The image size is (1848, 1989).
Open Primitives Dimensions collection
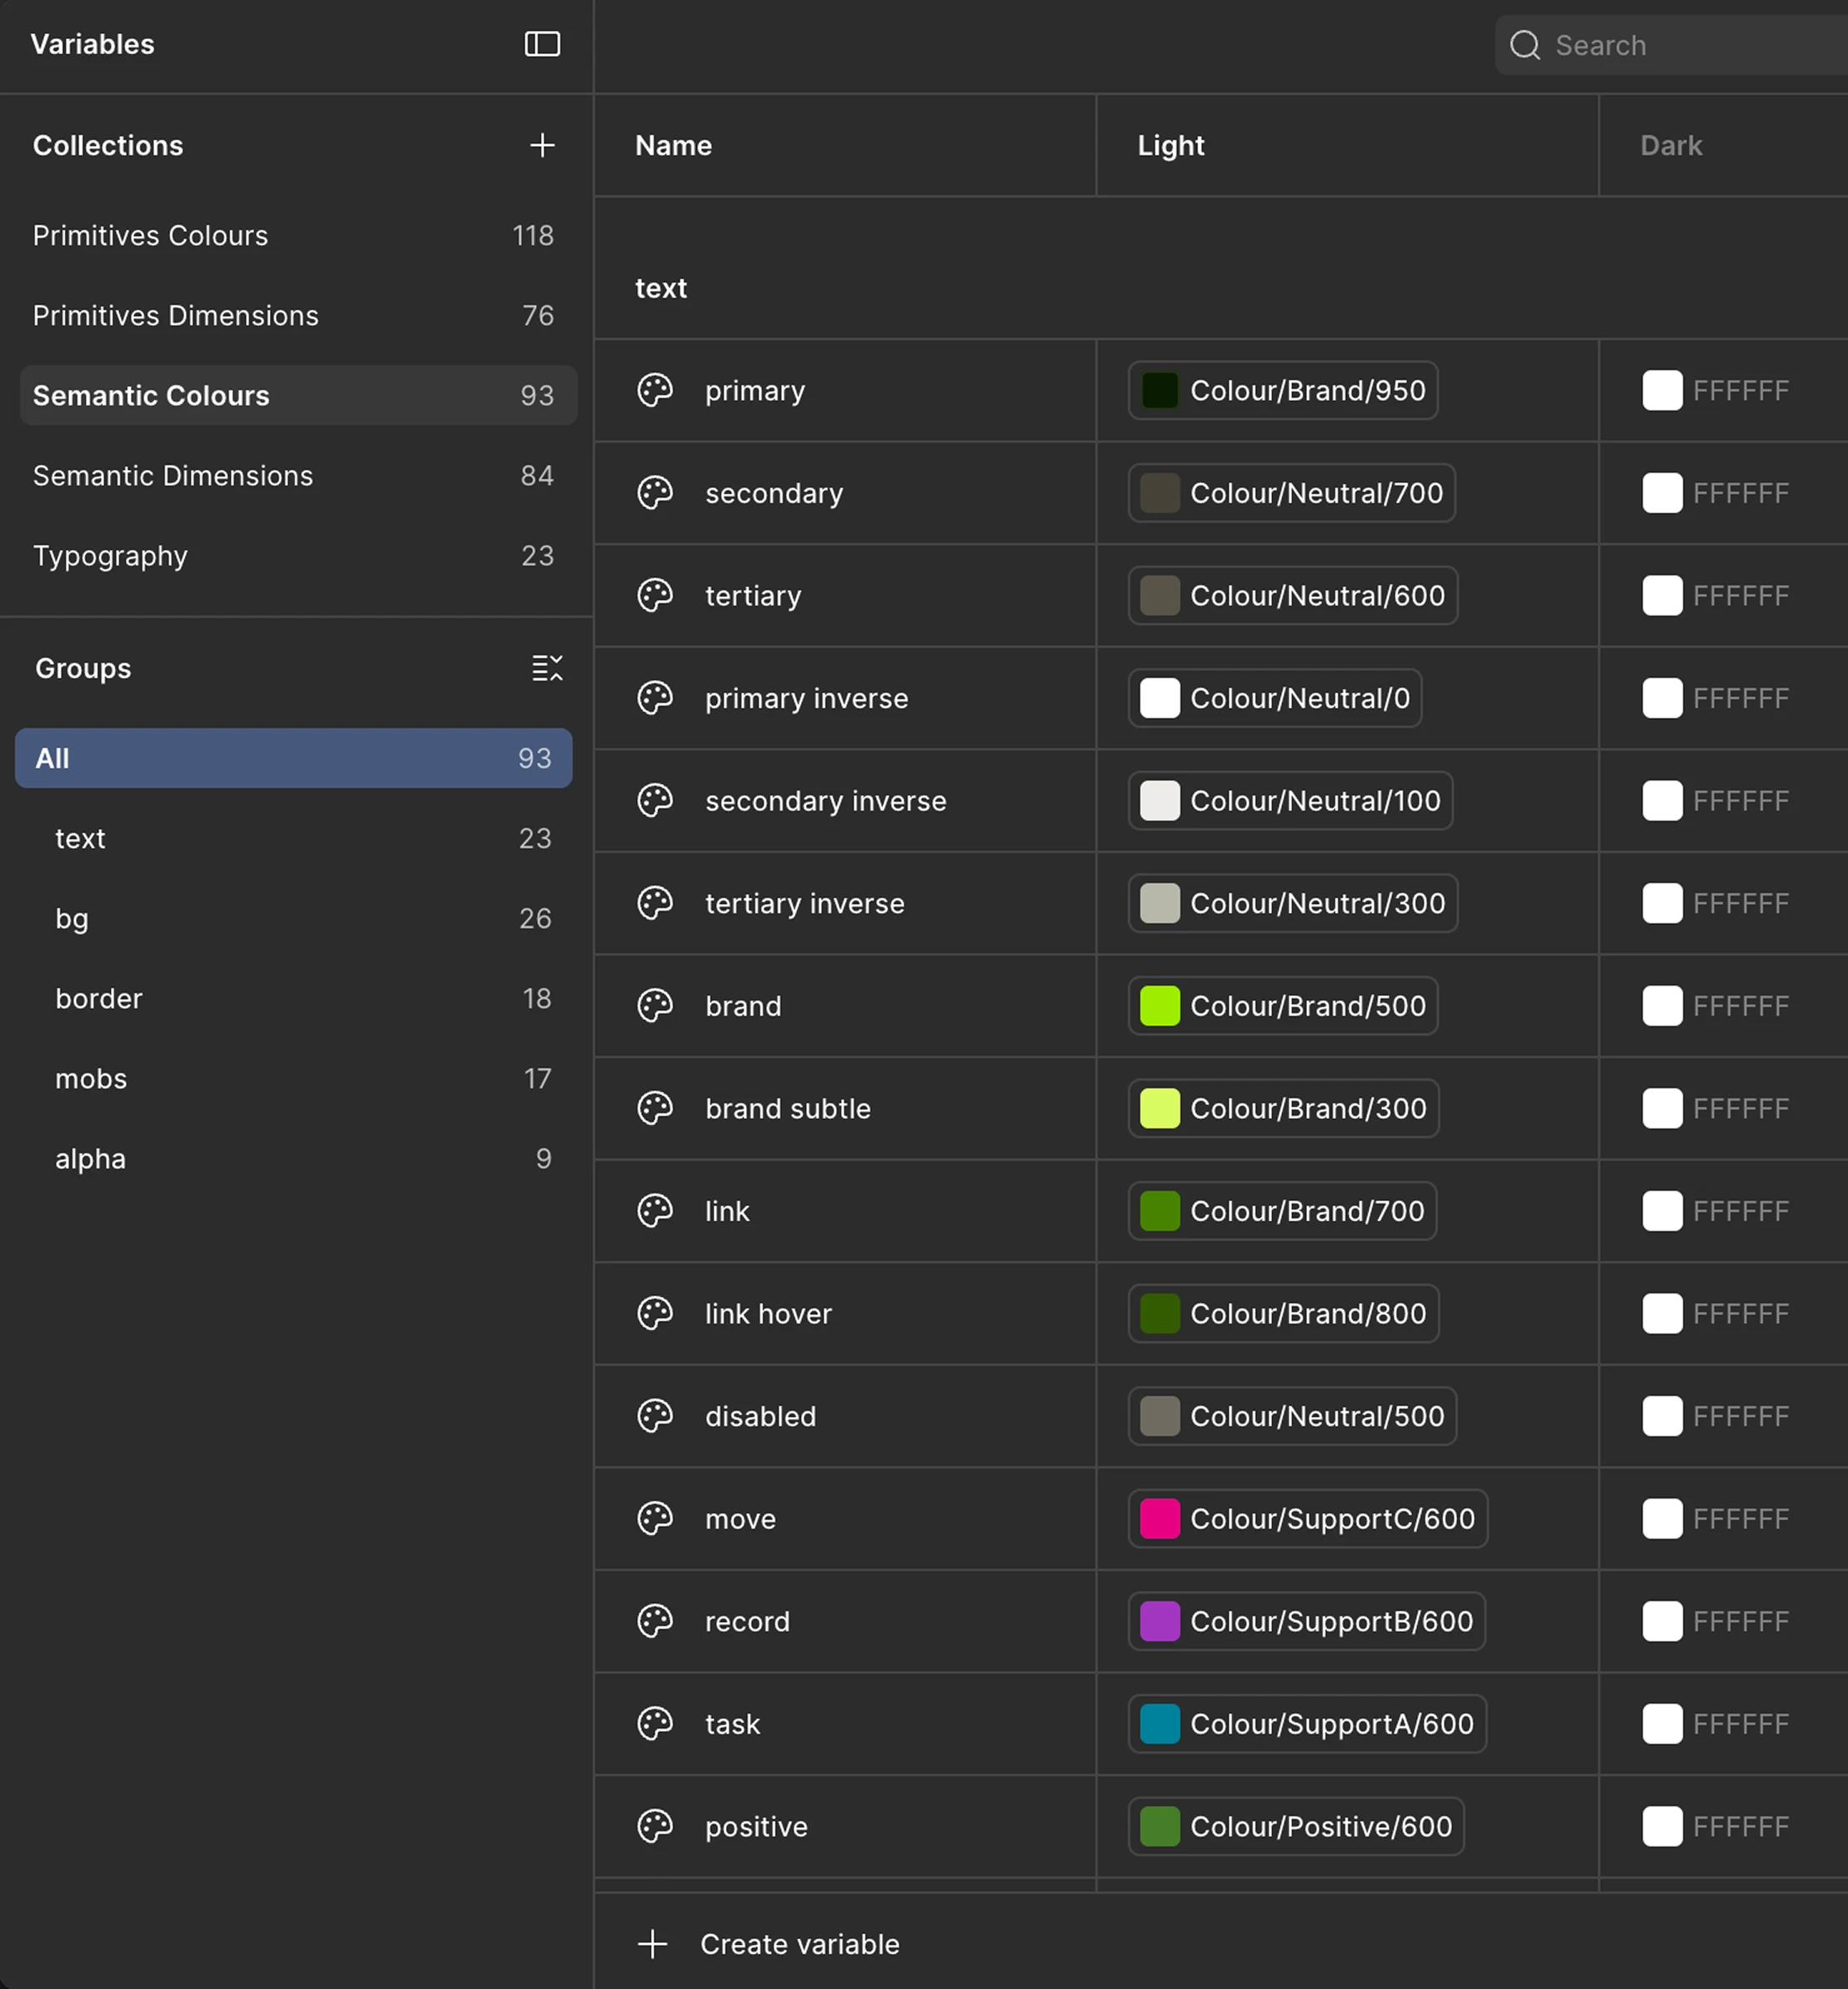point(298,315)
